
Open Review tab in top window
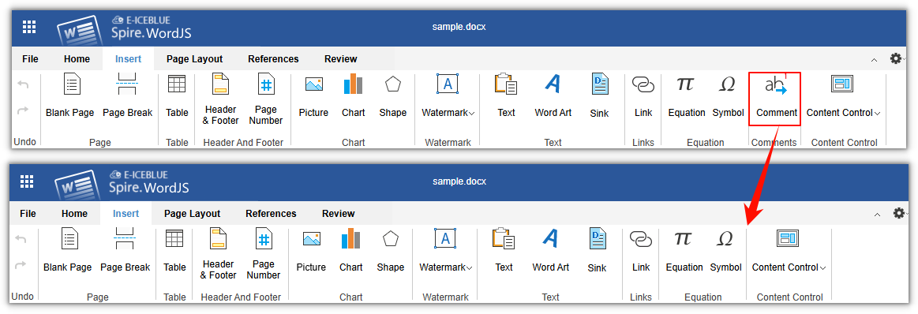tap(341, 59)
